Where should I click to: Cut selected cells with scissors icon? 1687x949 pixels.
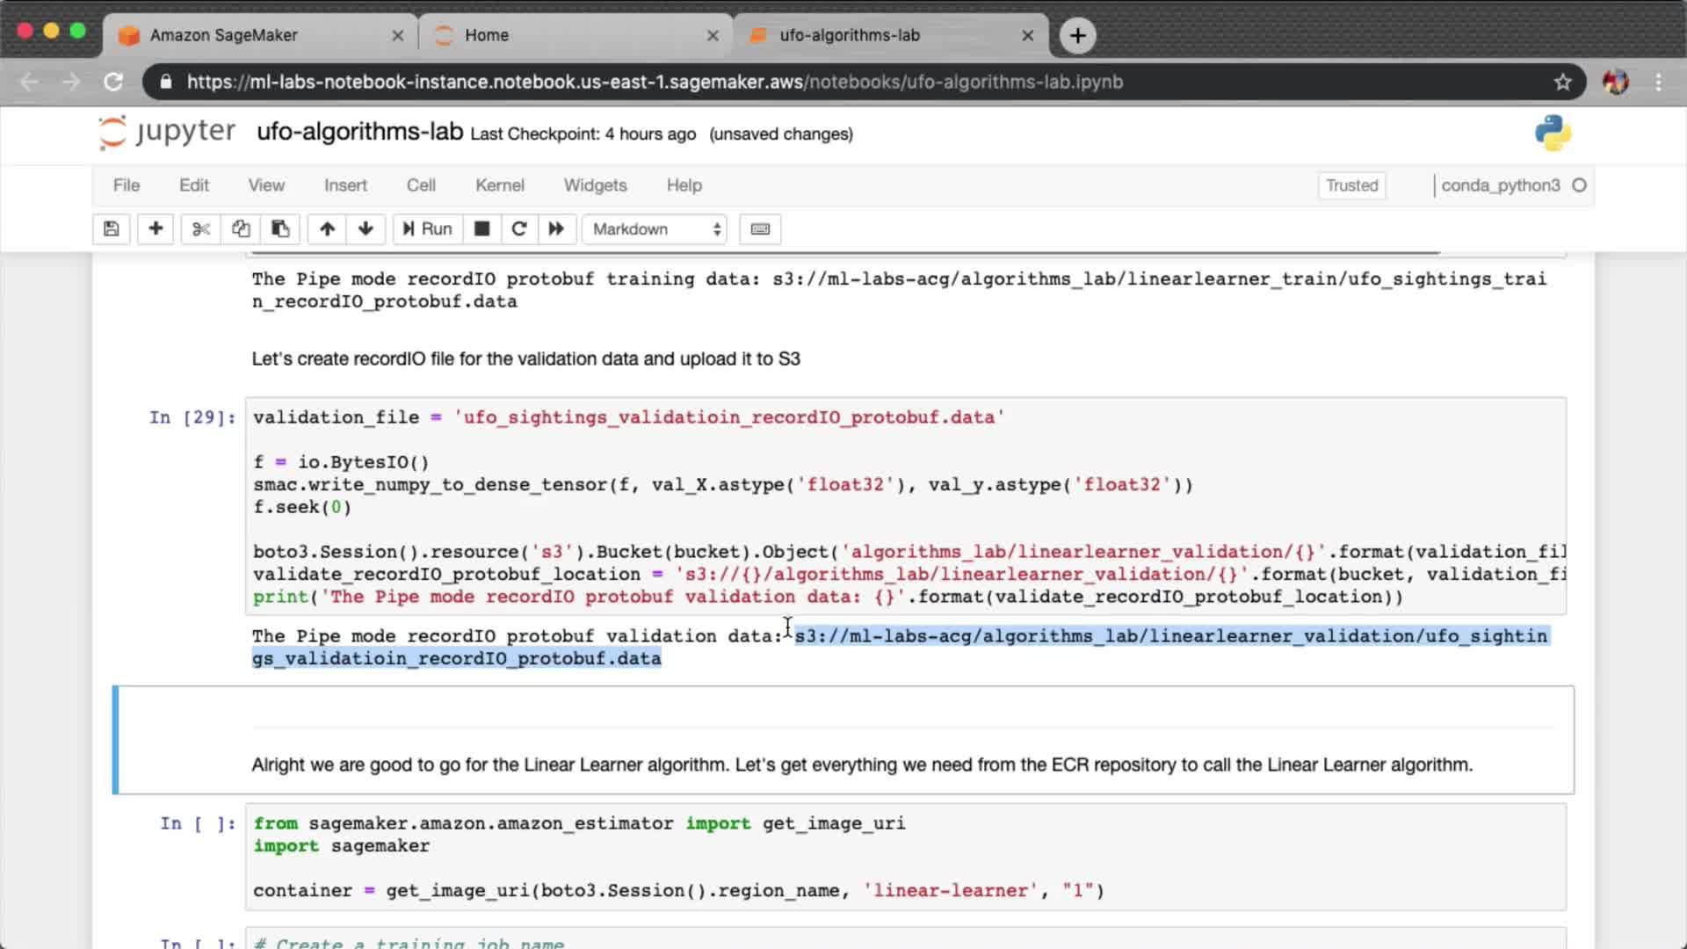(x=201, y=228)
